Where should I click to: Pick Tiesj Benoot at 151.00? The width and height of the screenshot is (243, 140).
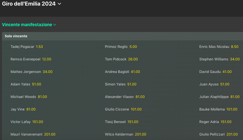coord(121,122)
